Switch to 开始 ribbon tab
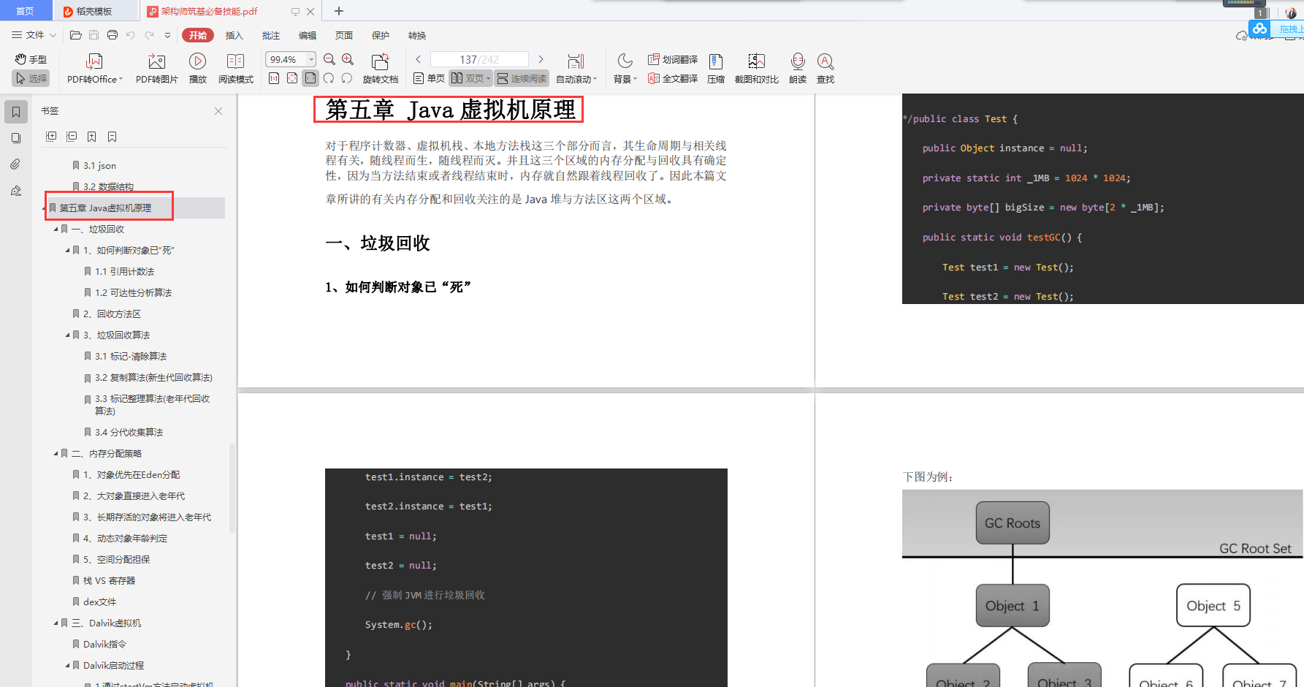The image size is (1304, 687). click(197, 35)
